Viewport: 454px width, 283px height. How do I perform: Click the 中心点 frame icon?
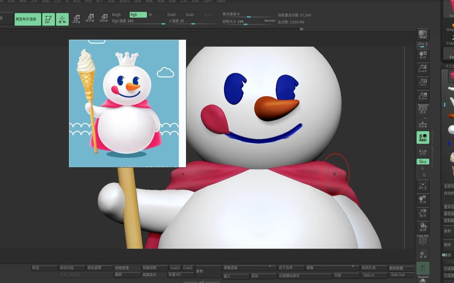point(423,186)
